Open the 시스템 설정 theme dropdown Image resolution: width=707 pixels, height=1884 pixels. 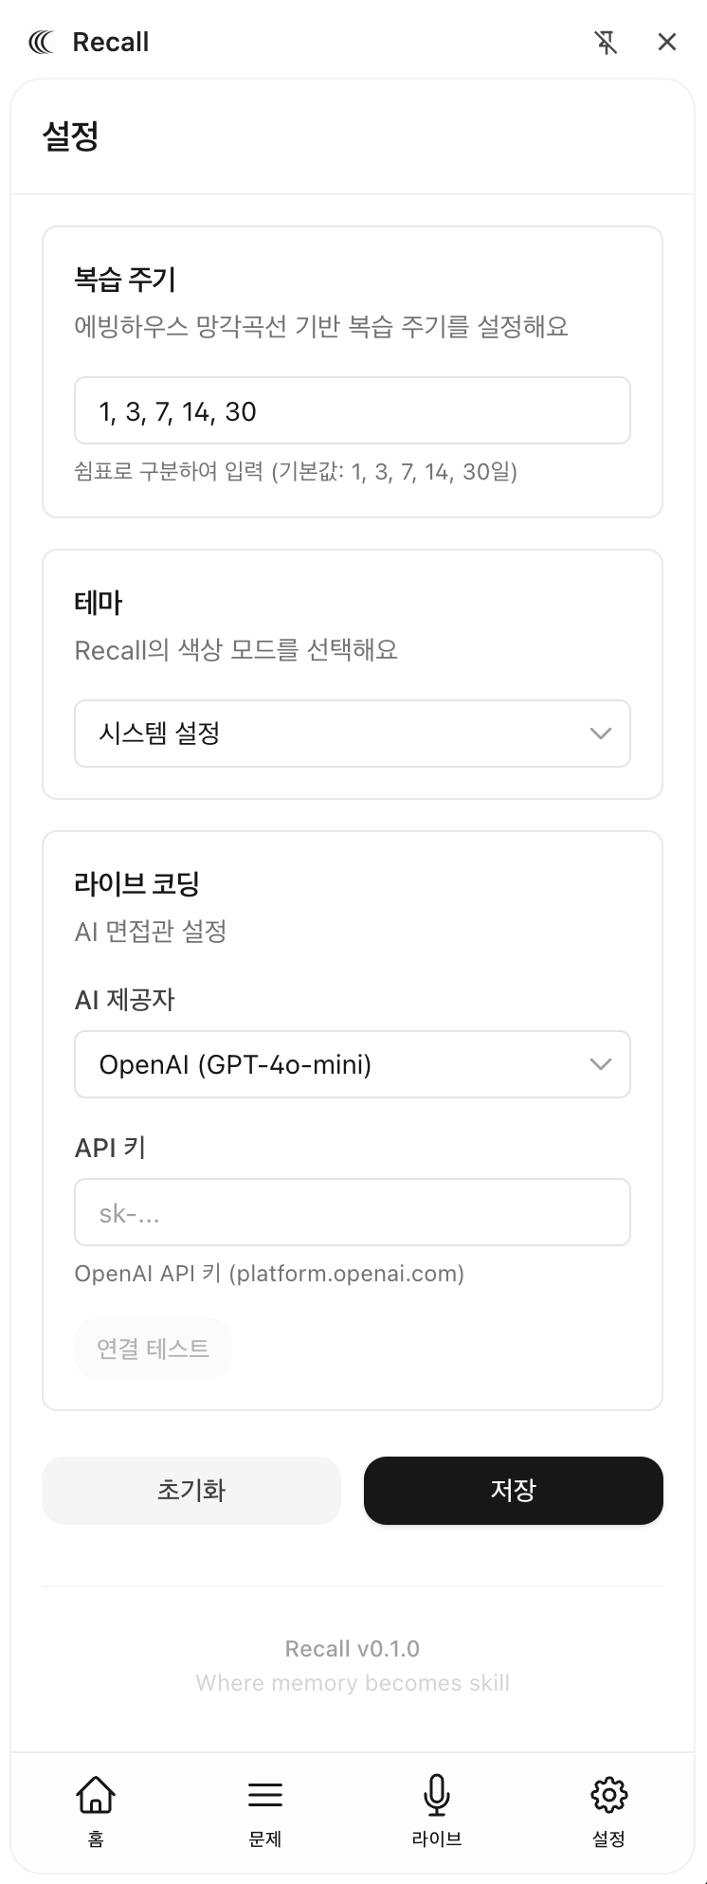pos(332,734)
